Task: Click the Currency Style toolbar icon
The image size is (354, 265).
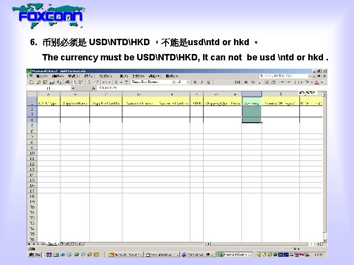Action: [x=246, y=82]
